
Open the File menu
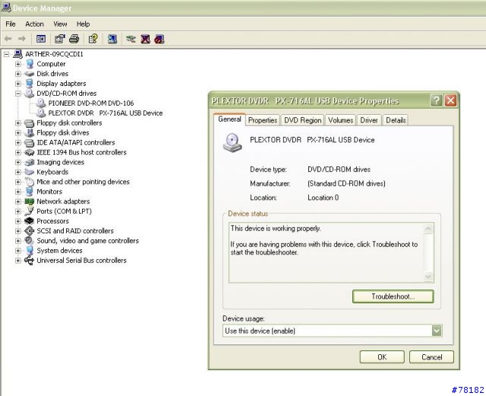click(x=11, y=24)
